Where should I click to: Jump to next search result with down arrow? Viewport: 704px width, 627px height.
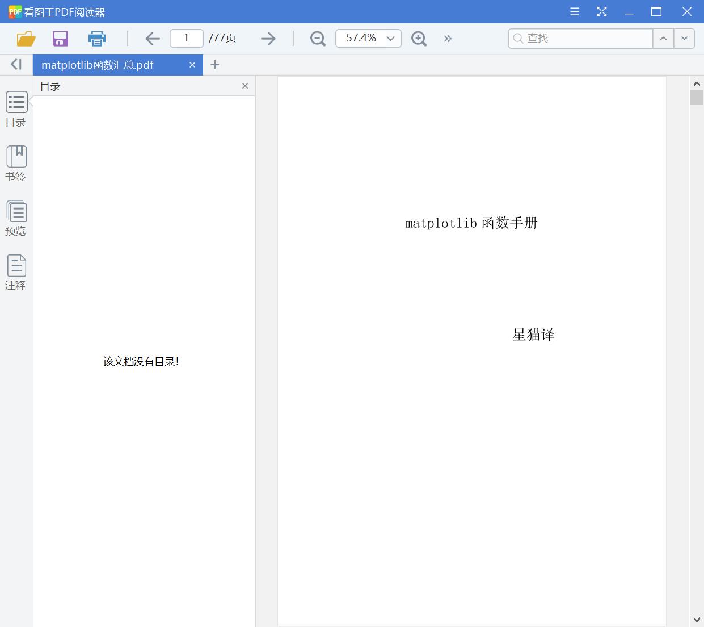tap(684, 38)
